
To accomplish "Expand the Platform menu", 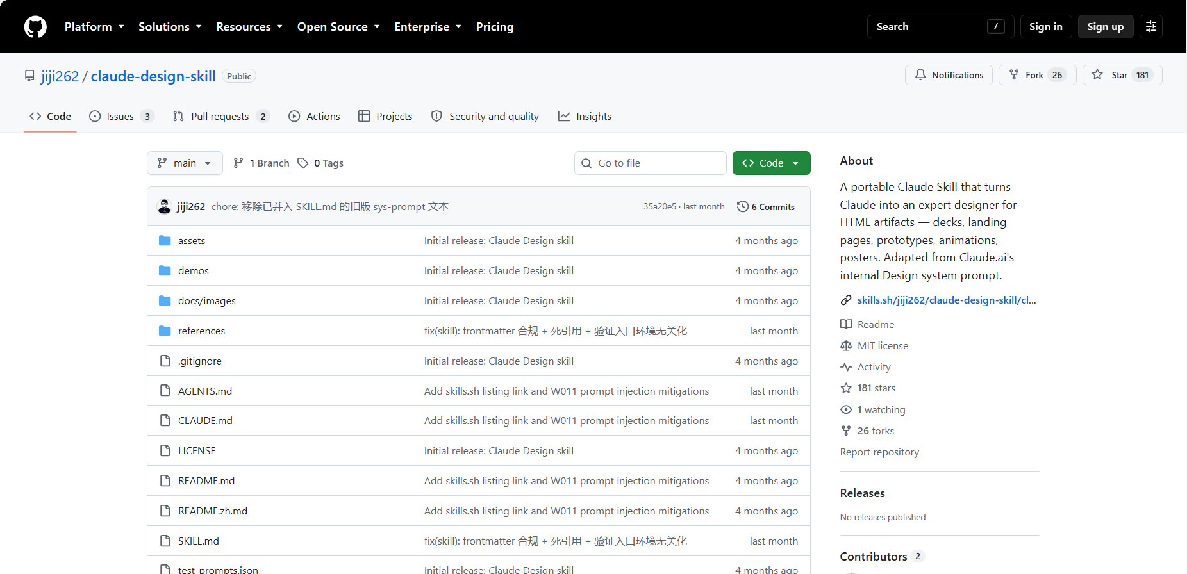I will pyautogui.click(x=94, y=27).
